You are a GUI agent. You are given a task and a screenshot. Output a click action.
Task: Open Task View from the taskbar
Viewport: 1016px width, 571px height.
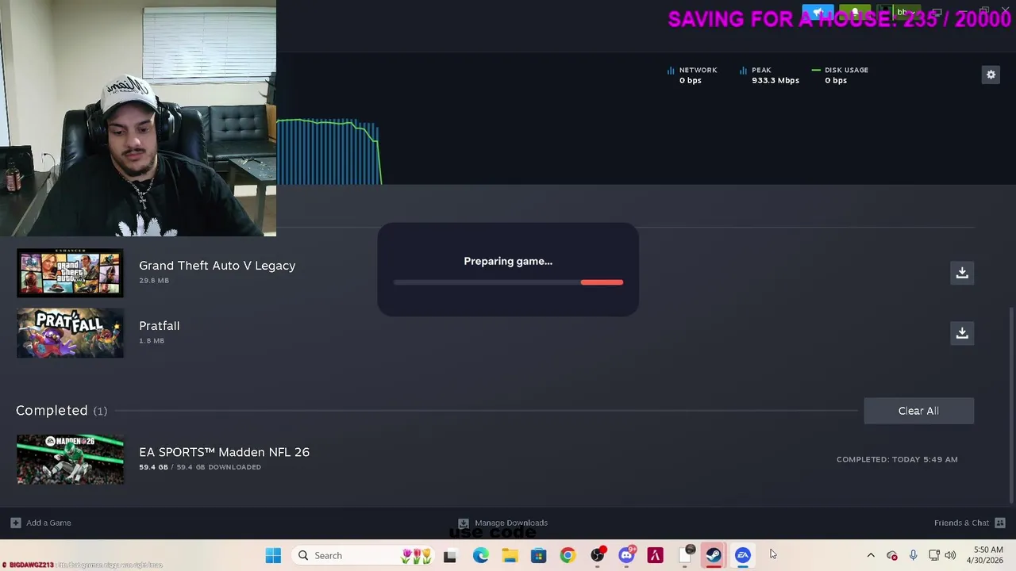click(450, 556)
